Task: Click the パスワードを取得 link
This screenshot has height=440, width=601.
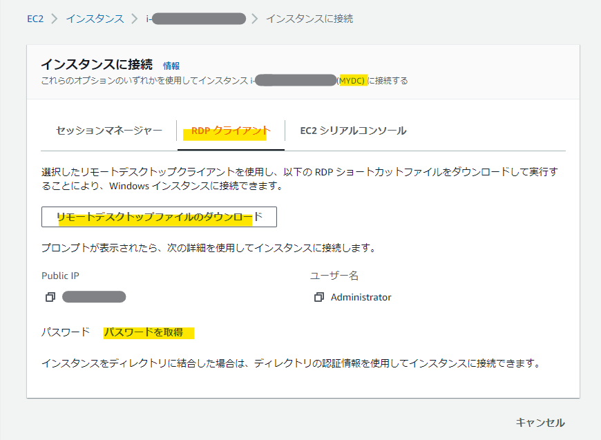Action: [x=144, y=332]
